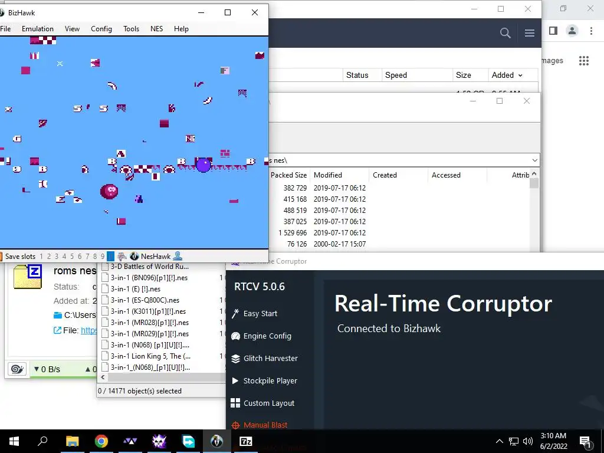Open the hamburger menu in torrent client header
Image resolution: width=604 pixels, height=453 pixels.
(529, 33)
